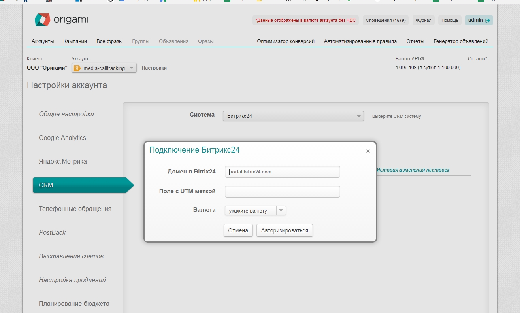Open the Система CRM dropdown

click(358, 116)
